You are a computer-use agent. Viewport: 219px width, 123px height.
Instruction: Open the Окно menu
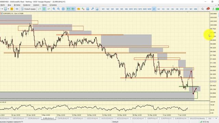tap(44, 5)
